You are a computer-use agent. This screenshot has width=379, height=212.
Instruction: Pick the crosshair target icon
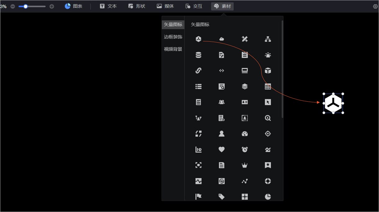click(x=268, y=134)
